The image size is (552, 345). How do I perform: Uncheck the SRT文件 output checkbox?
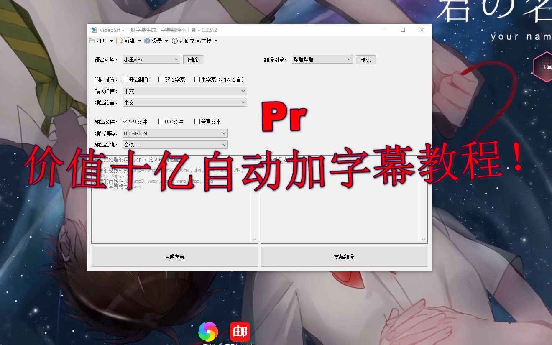[125, 122]
